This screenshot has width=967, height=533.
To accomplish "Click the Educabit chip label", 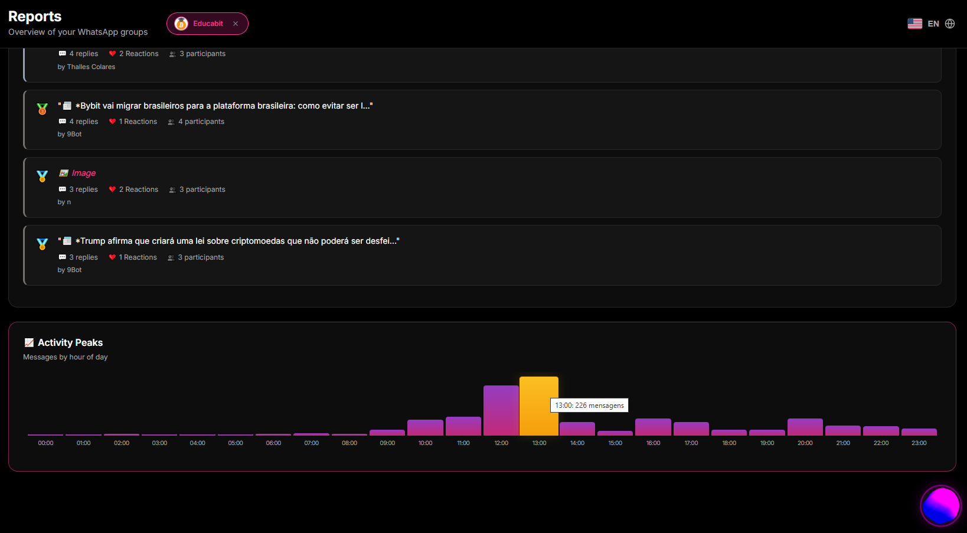I will coord(208,24).
